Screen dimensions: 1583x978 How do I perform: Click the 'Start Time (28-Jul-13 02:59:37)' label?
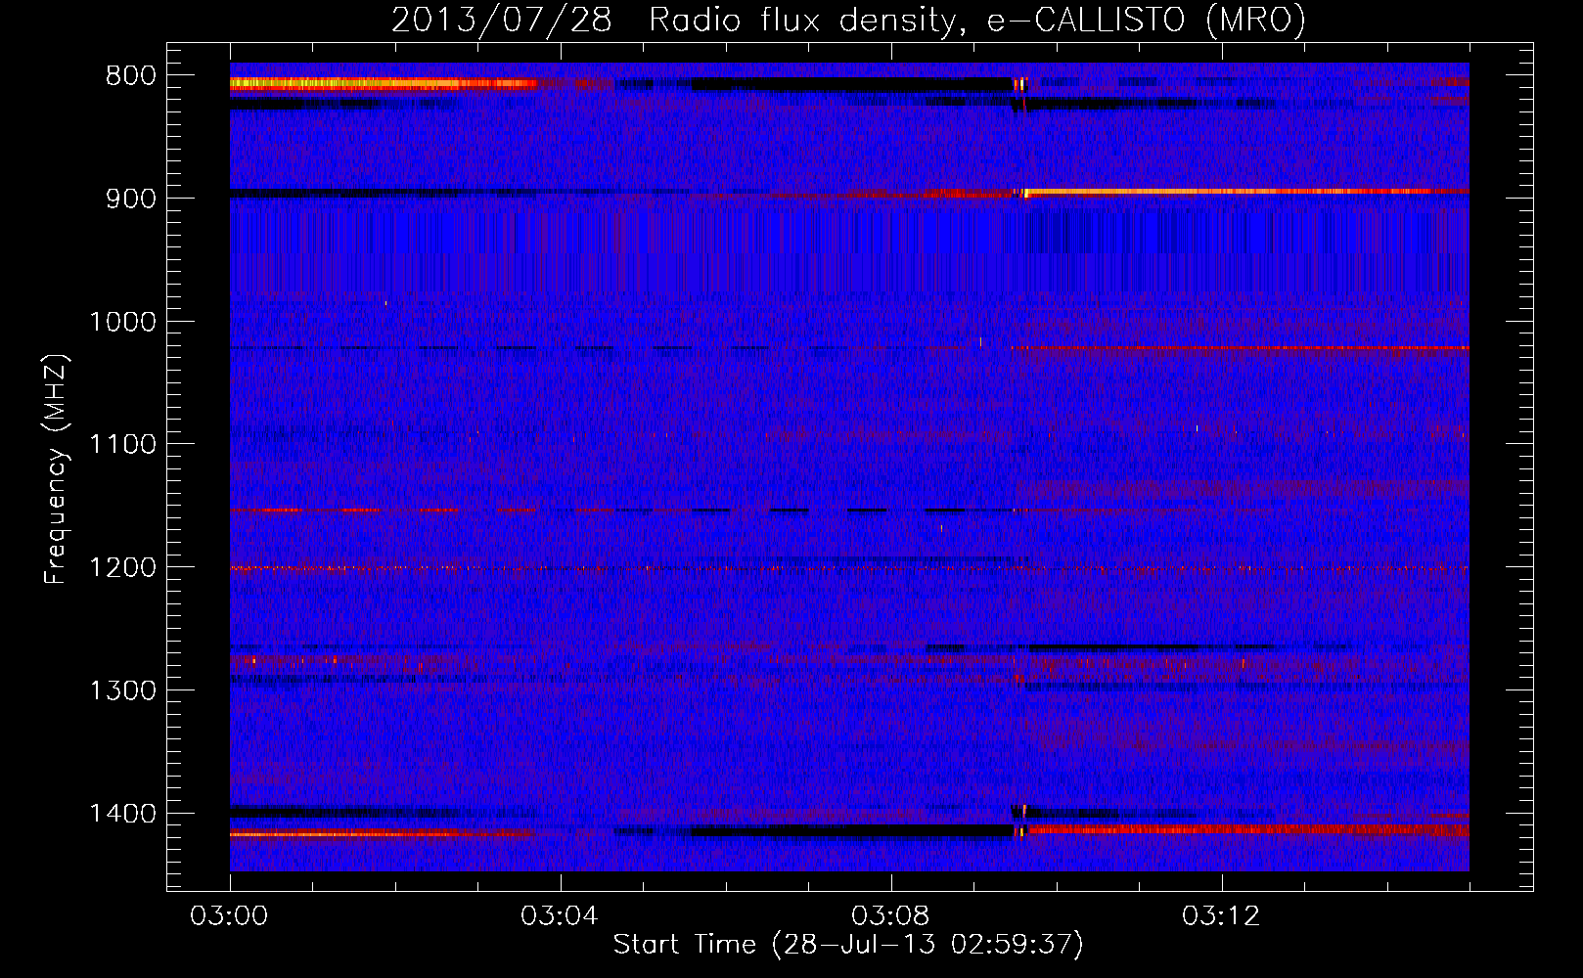[x=848, y=945]
